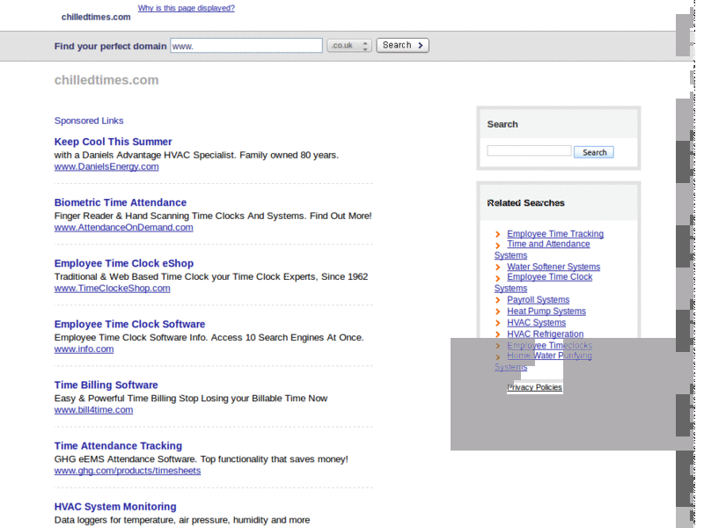704x528 pixels.
Task: Open 'Employee Time Clock Software' ad title
Action: [x=129, y=324]
